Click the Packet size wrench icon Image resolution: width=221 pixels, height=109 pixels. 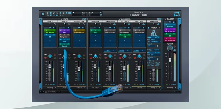tap(158, 46)
